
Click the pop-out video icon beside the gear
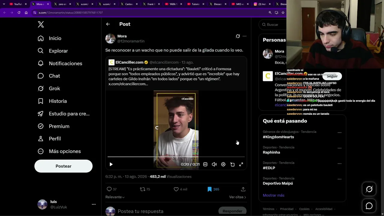coord(232,164)
